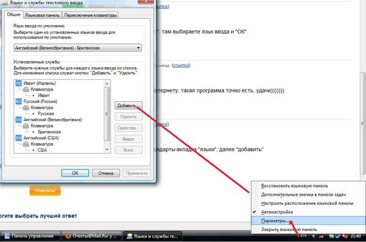This screenshot has height=242, width=366.
Task: Click the Применить button
Action: (137, 173)
